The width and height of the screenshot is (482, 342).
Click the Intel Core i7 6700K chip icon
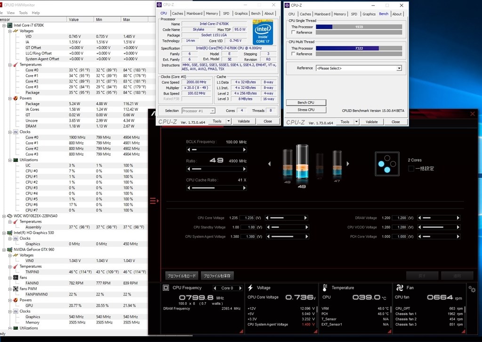coord(10,25)
